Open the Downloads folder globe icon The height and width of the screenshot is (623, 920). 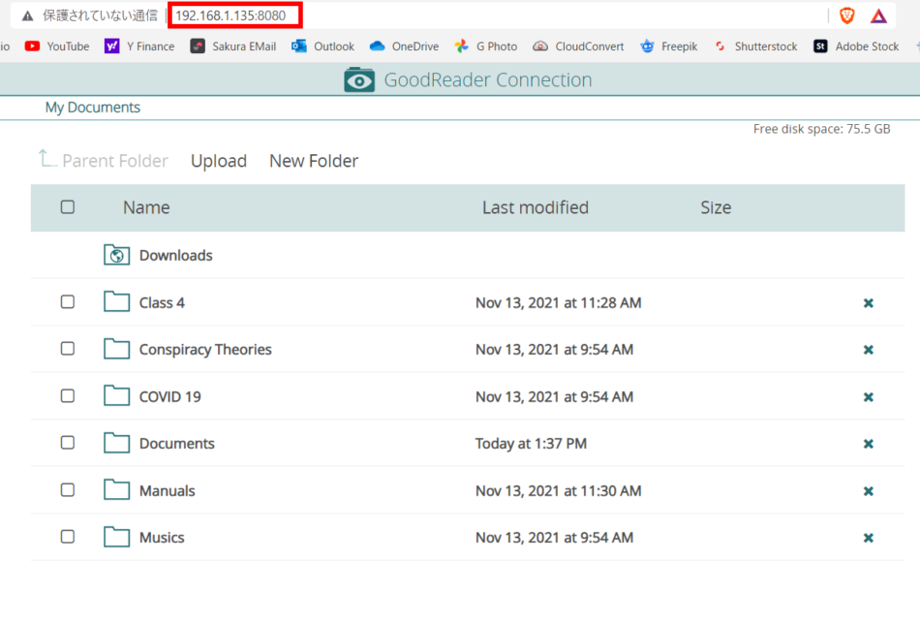[x=116, y=256]
